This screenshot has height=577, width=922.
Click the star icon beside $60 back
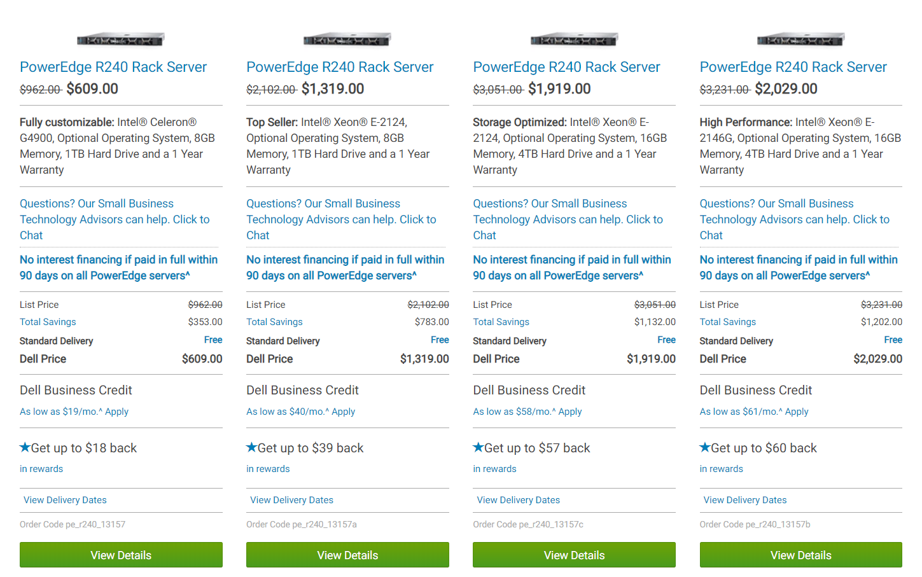(x=704, y=447)
